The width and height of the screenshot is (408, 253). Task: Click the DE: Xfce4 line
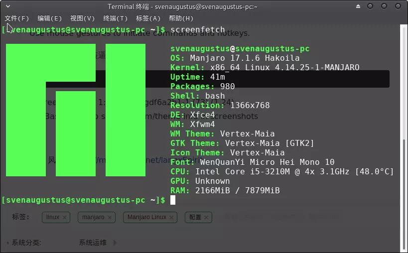193,115
